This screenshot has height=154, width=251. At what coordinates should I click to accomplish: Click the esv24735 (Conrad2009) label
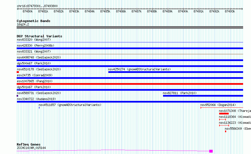click(35, 75)
